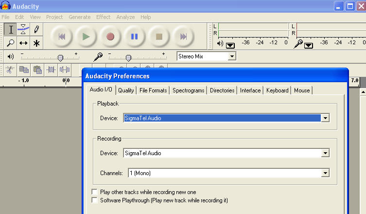This screenshot has width=366, height=214.
Task: Select the Zoom magnifier tool
Action: (x=11, y=43)
